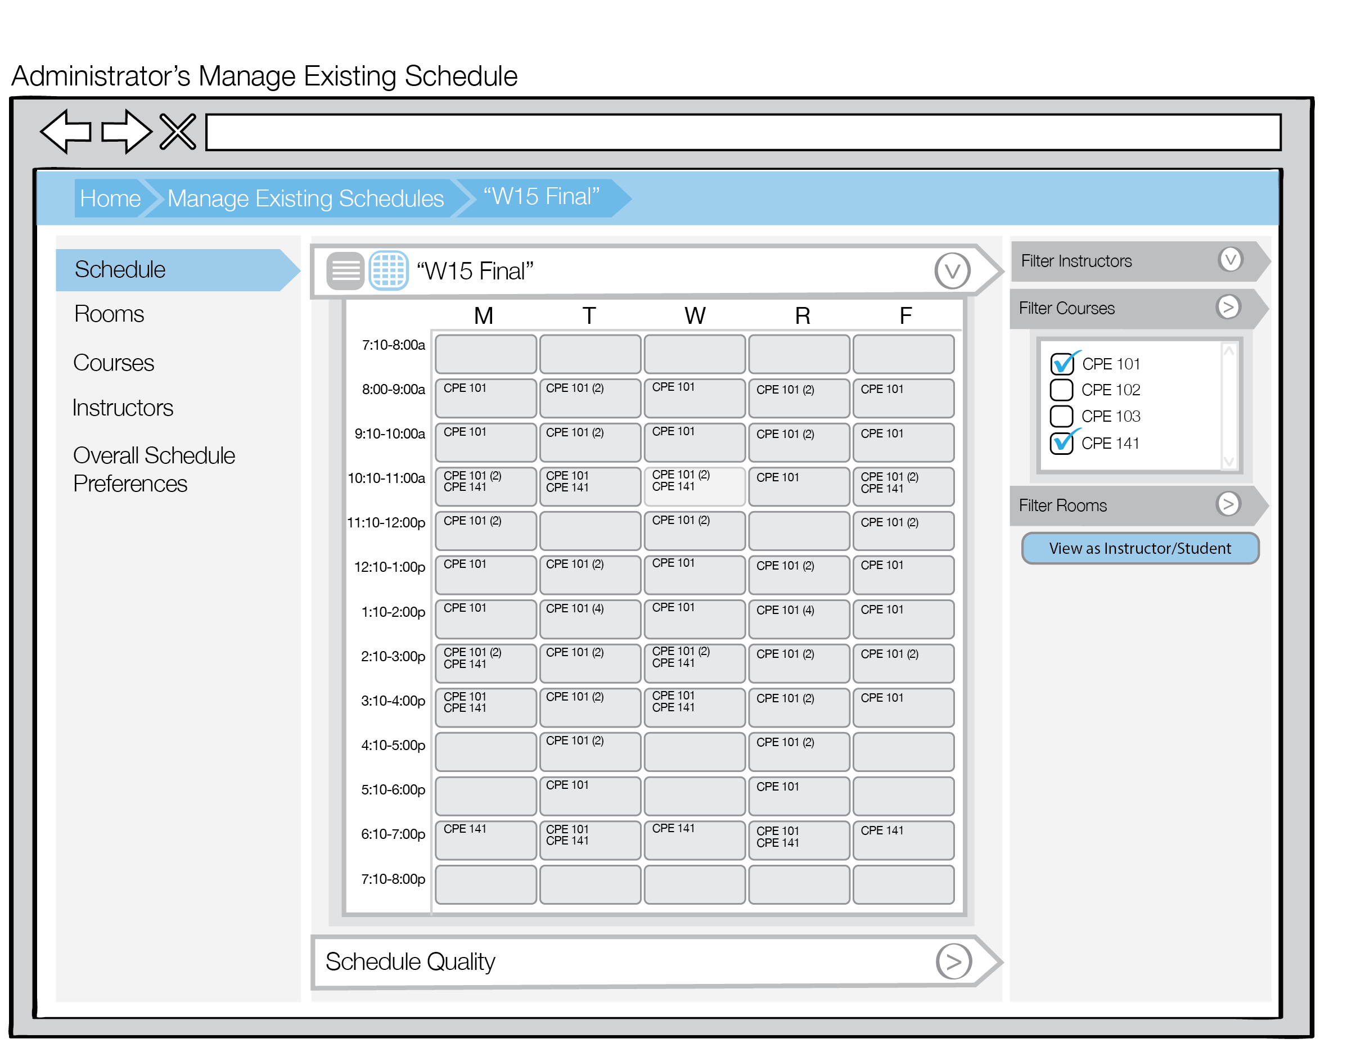
Task: Expand the Filter Instructors chevron
Action: click(x=1231, y=260)
